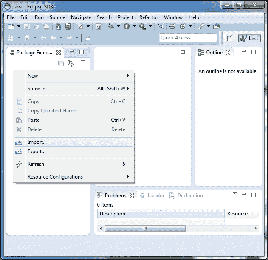Click the Print toolbar icon
268x260 pixels.
pos(46,26)
